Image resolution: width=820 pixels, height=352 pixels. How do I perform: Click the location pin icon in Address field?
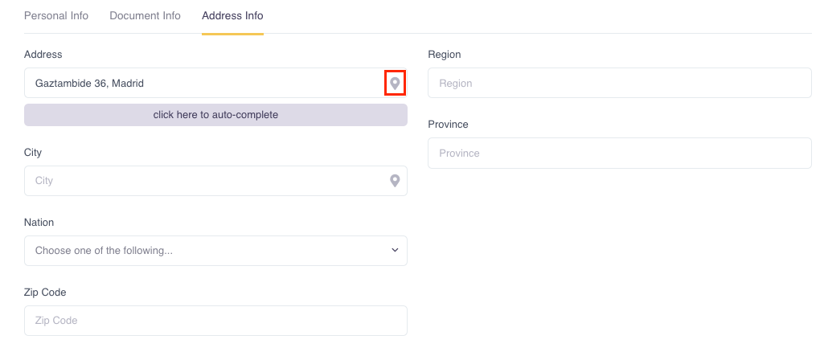tap(395, 83)
